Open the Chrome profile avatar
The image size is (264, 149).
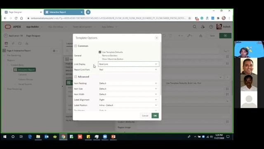[224, 18]
